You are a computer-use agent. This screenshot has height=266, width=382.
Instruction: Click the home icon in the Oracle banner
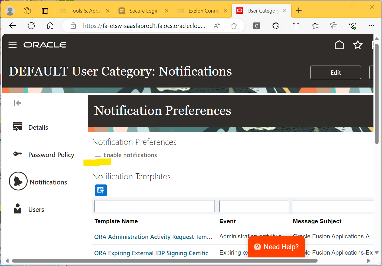[x=339, y=45]
